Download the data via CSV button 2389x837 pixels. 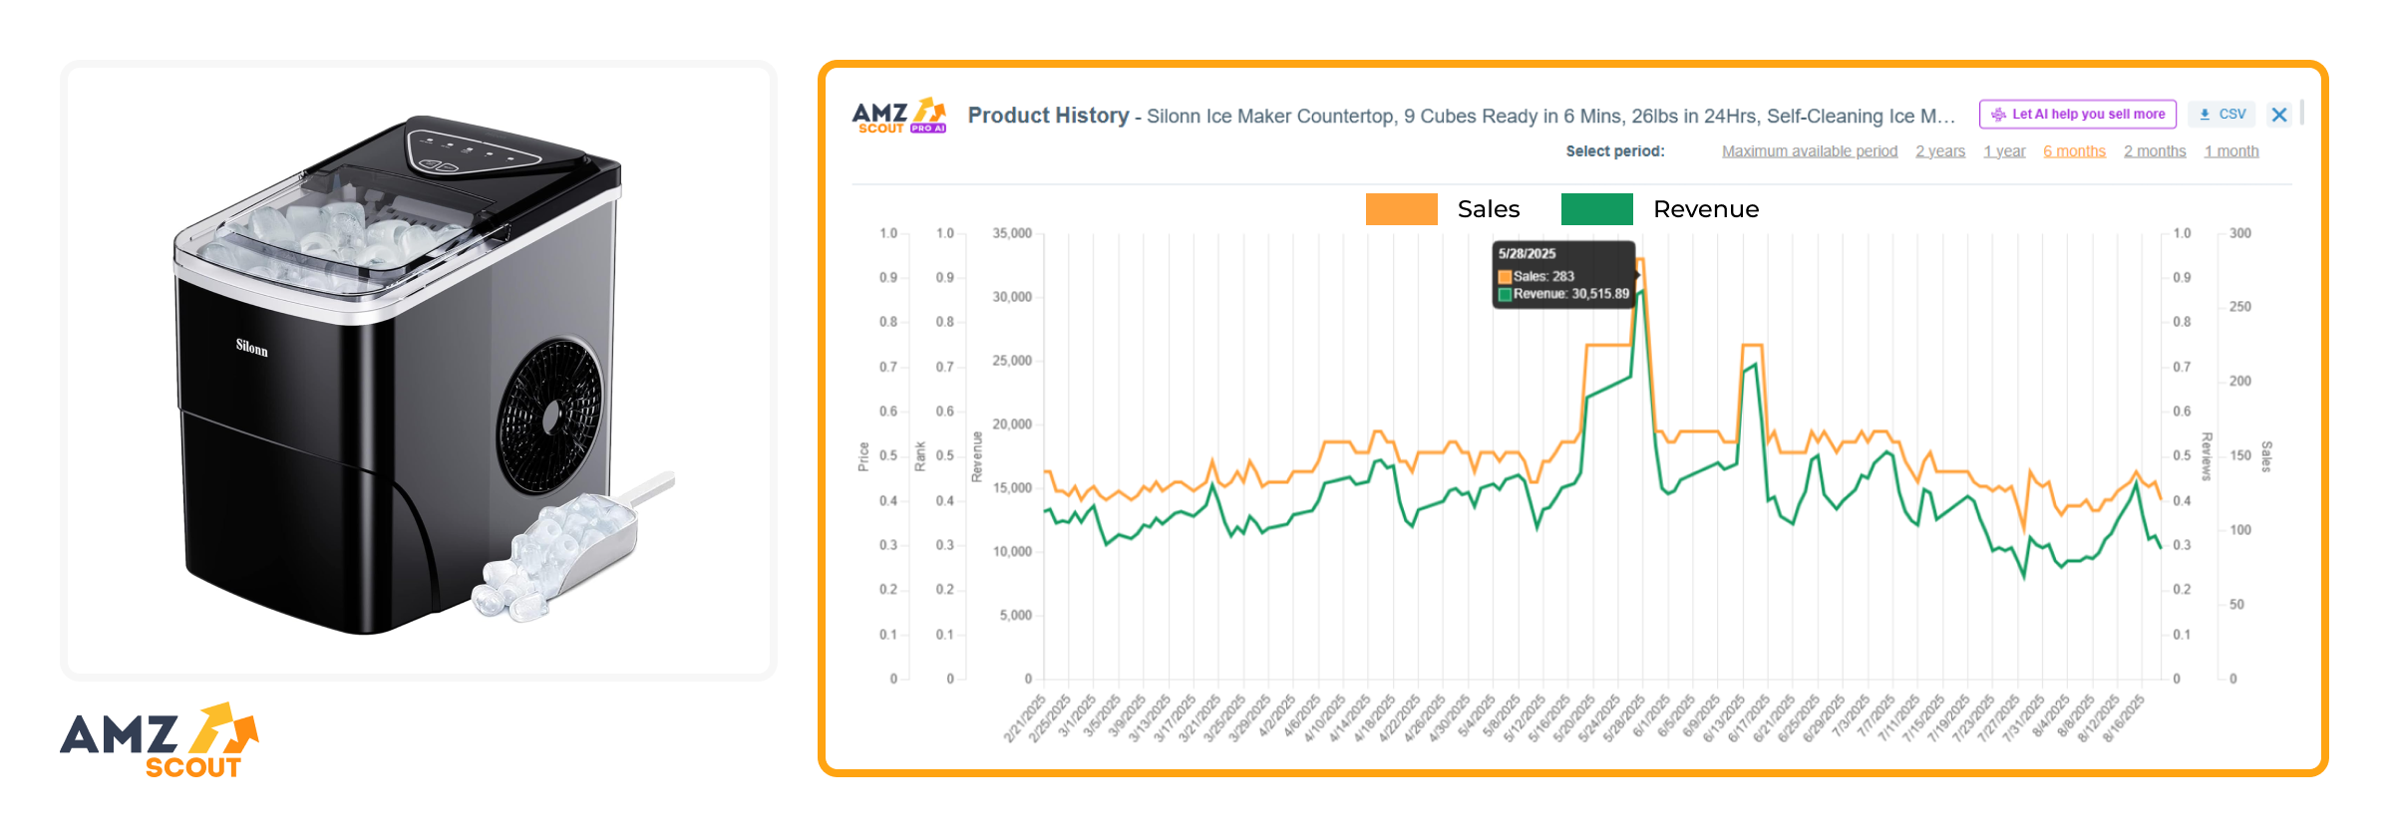(x=2222, y=115)
